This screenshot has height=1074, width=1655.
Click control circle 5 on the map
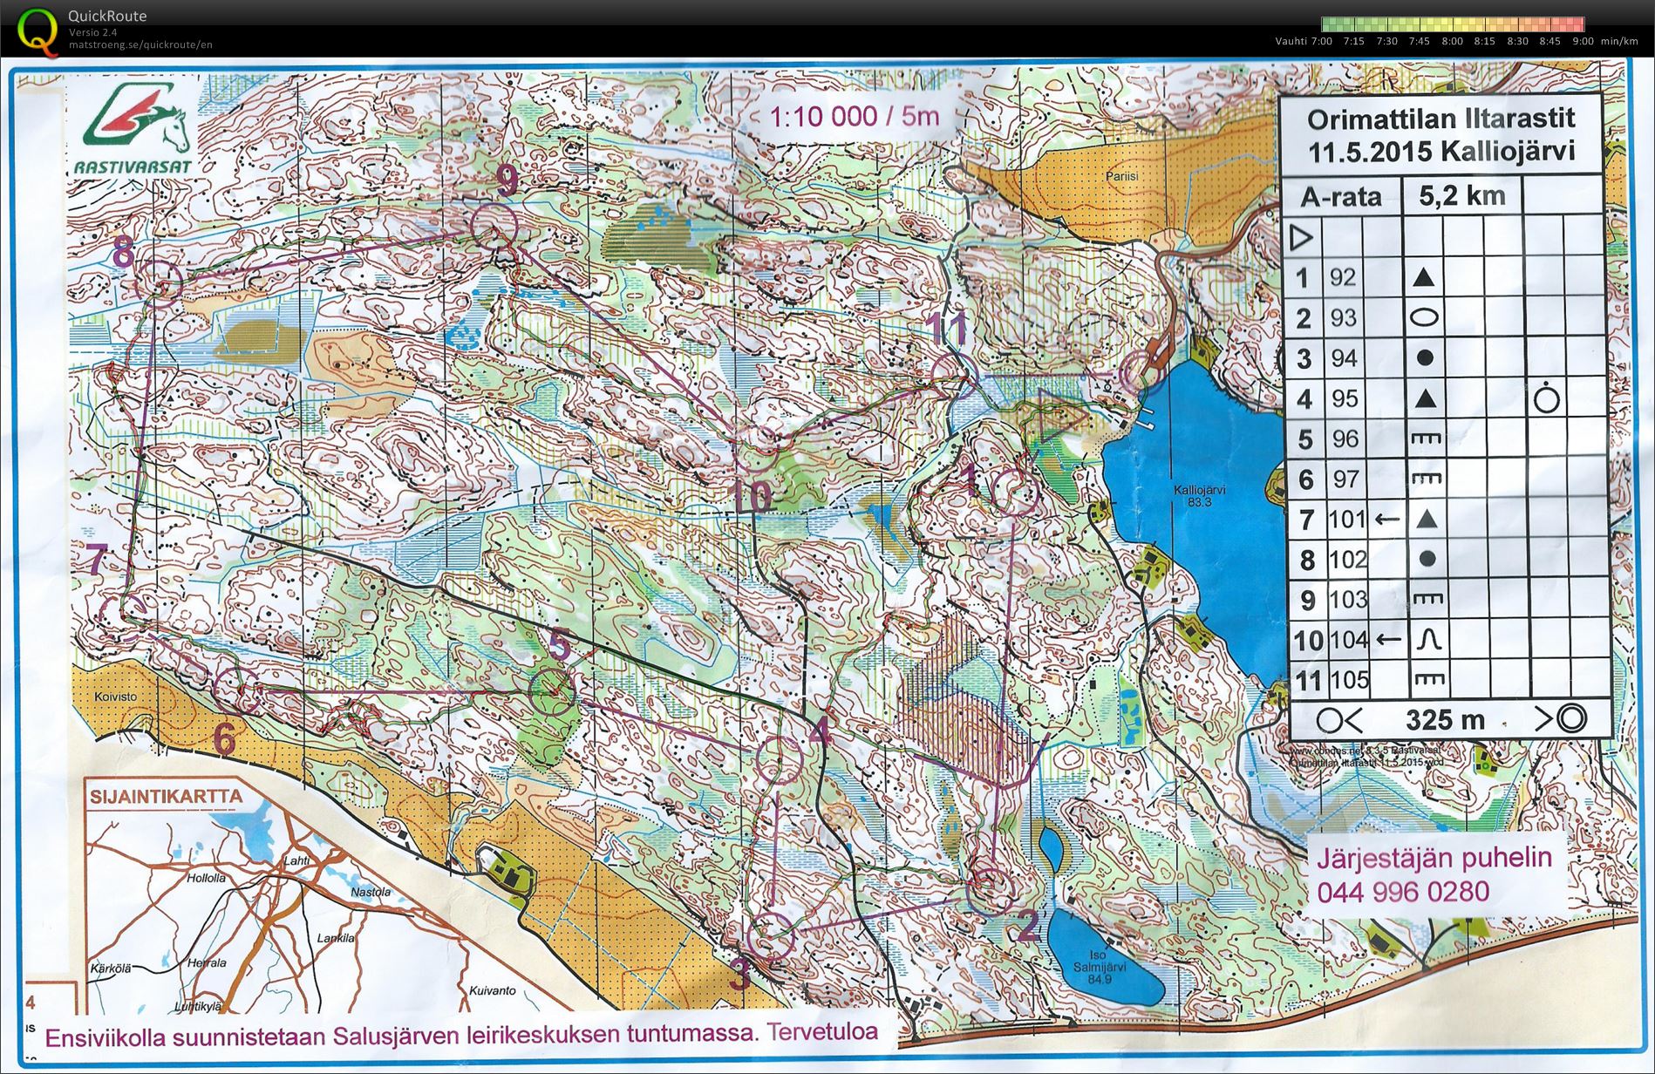553,691
